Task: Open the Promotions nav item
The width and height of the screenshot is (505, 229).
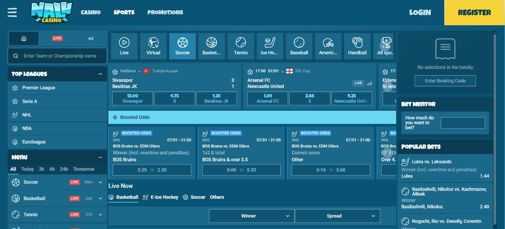Action: tap(165, 12)
